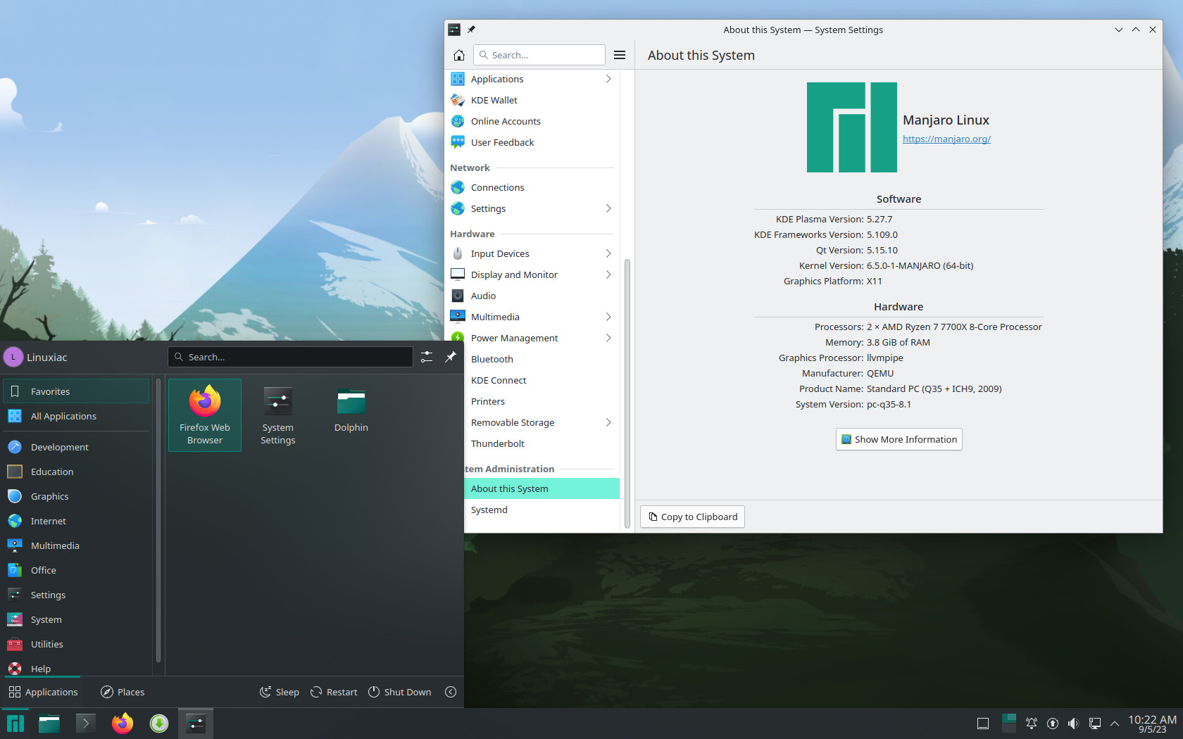Open the manjaro.org link
The height and width of the screenshot is (739, 1183).
[946, 139]
